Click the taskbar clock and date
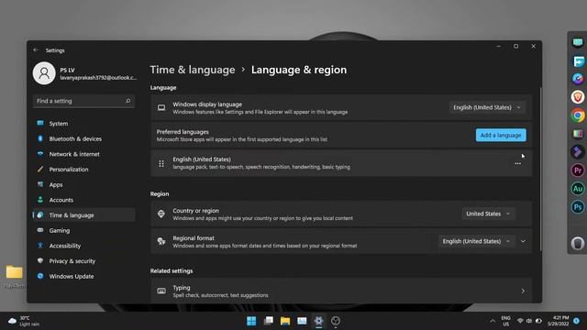Image resolution: width=587 pixels, height=330 pixels. point(558,321)
